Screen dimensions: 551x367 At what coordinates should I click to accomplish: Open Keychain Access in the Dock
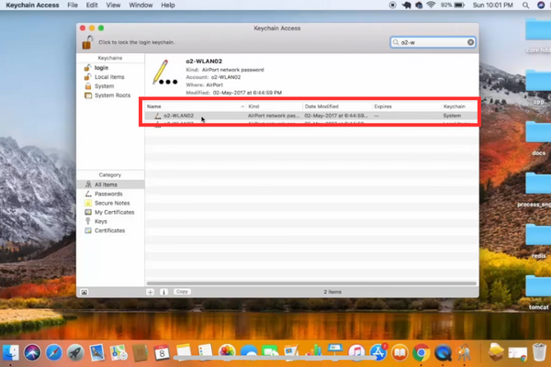click(464, 352)
